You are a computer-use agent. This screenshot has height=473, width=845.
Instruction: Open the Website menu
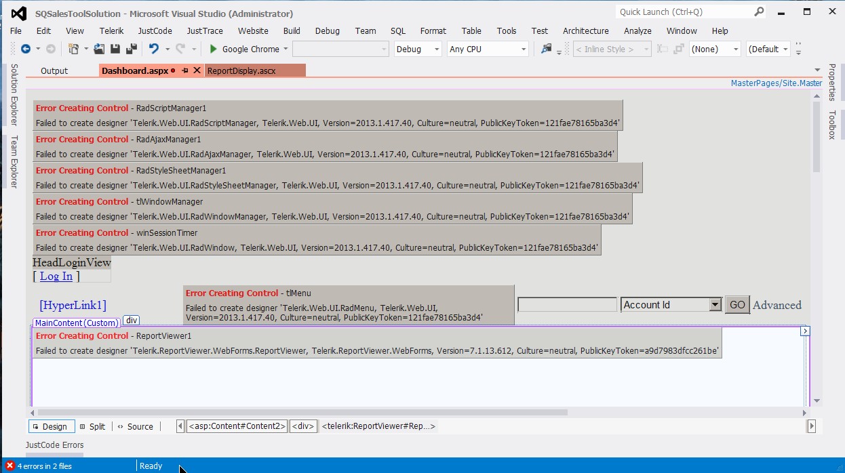pos(253,30)
